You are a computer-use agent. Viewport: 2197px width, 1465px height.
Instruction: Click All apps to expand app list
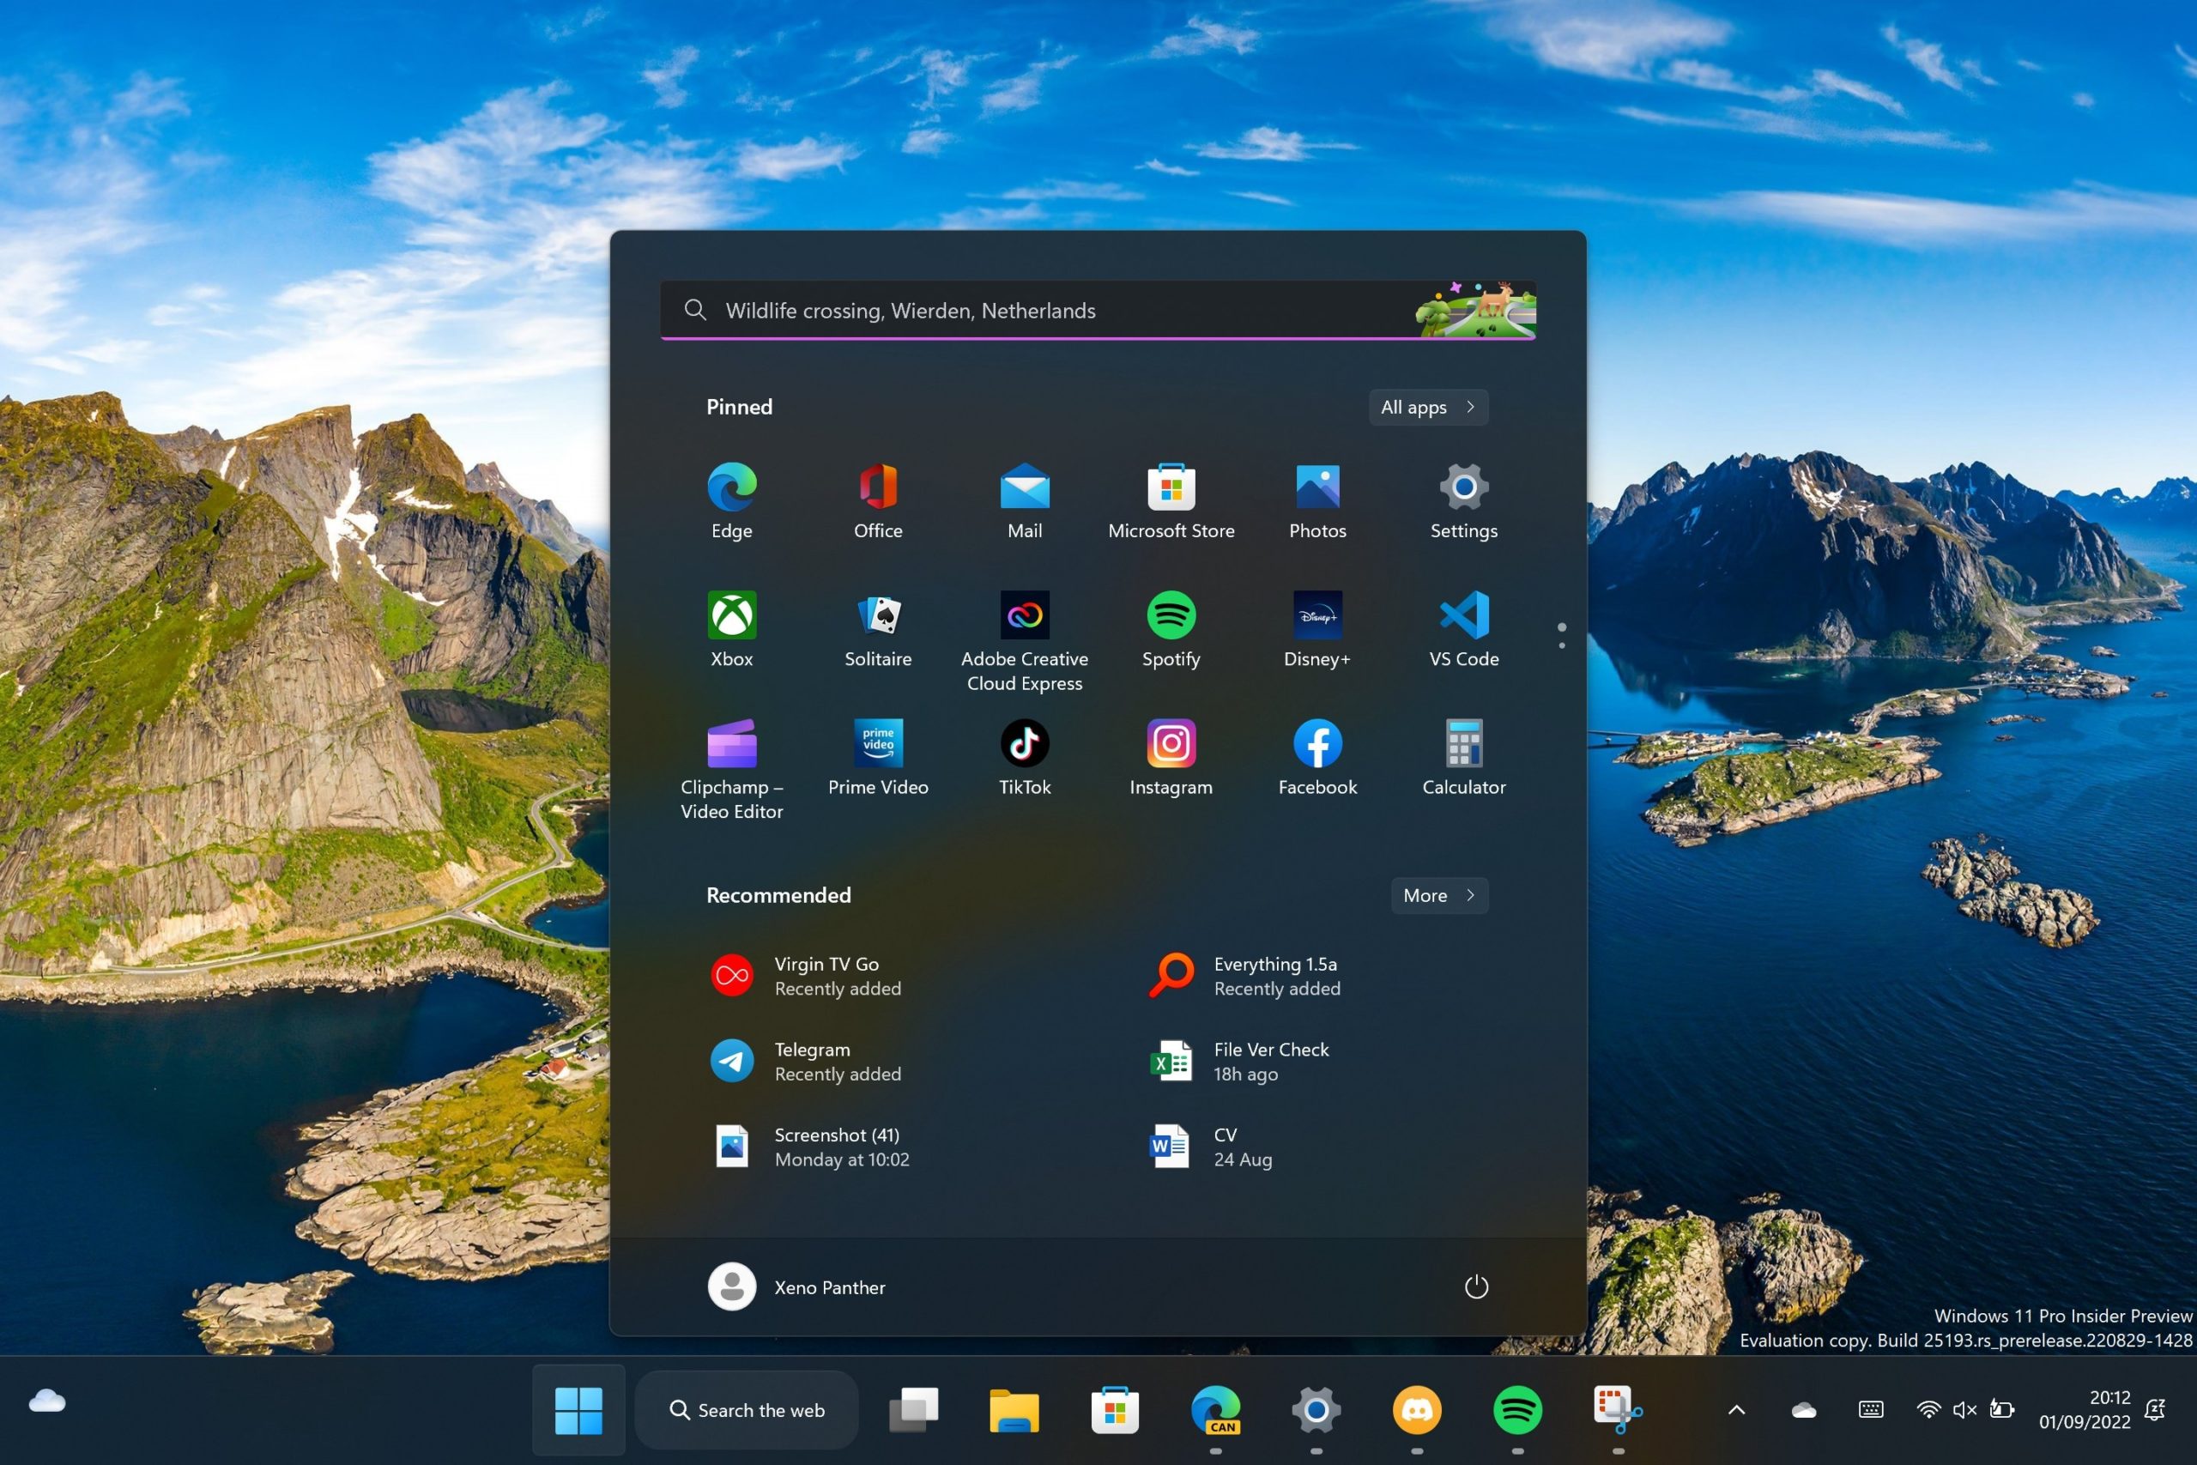tap(1424, 405)
